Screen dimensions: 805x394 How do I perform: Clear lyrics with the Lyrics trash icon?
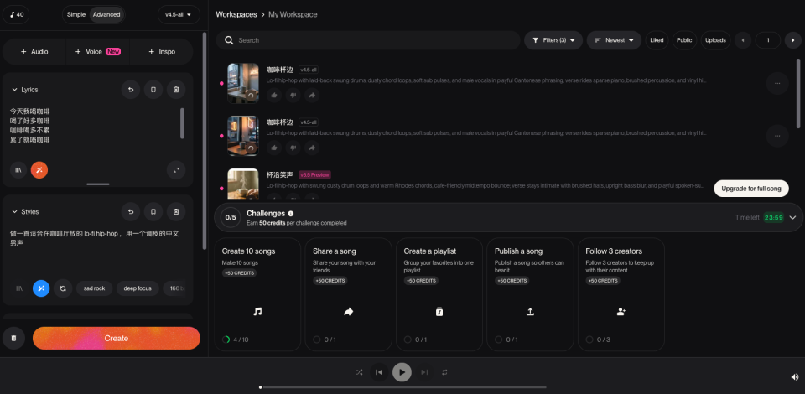coord(175,90)
